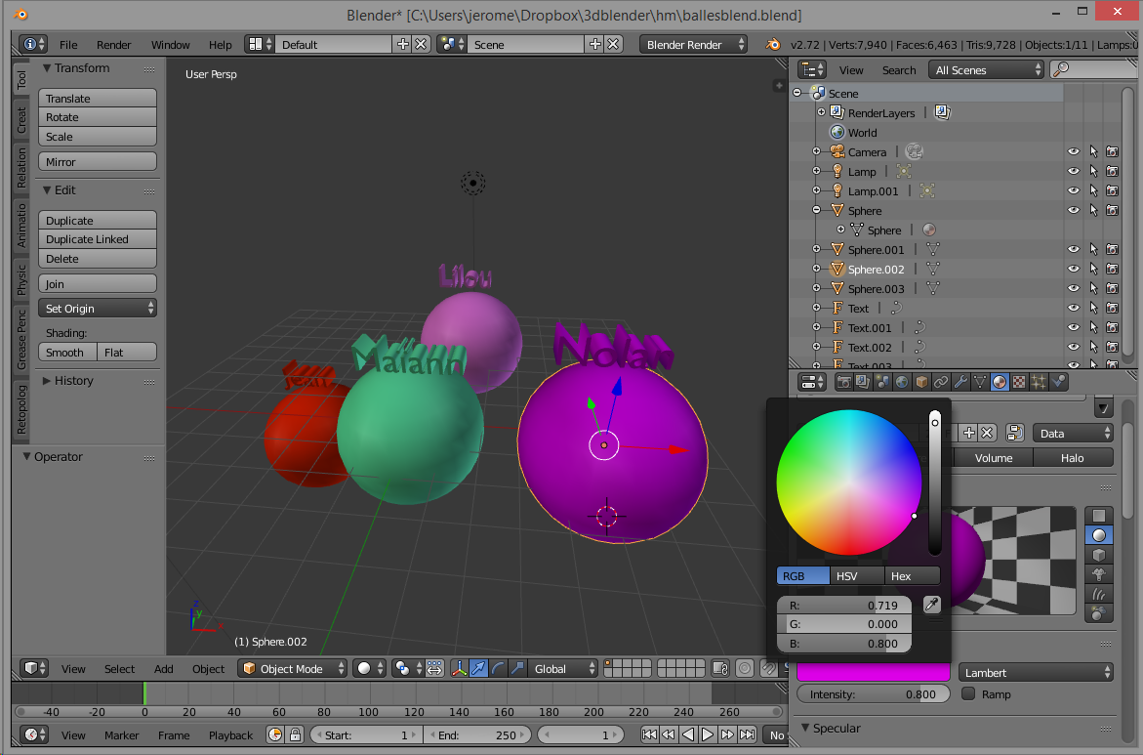Image resolution: width=1143 pixels, height=755 pixels.
Task: Click the Duplicate Linked button
Action: coord(97,239)
